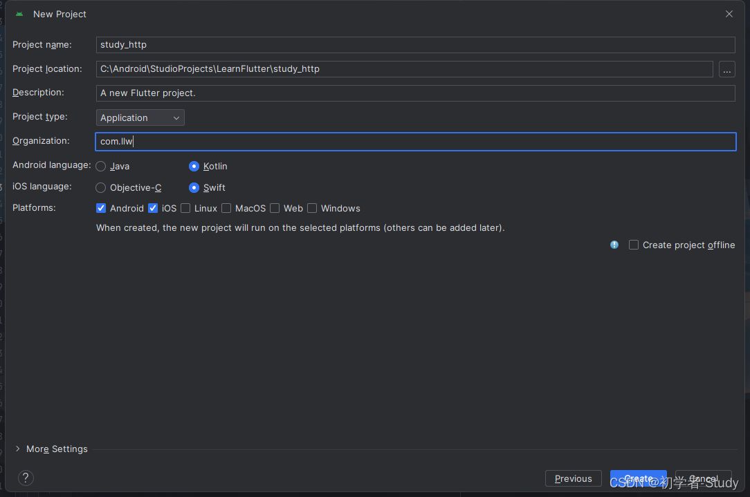
Task: Uncheck the Android platform checkbox
Action: (101, 208)
